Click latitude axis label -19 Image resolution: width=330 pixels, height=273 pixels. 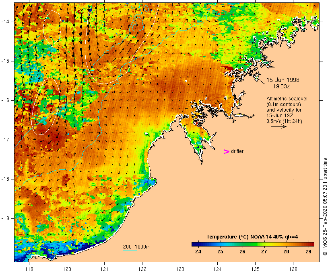(x=5, y=218)
